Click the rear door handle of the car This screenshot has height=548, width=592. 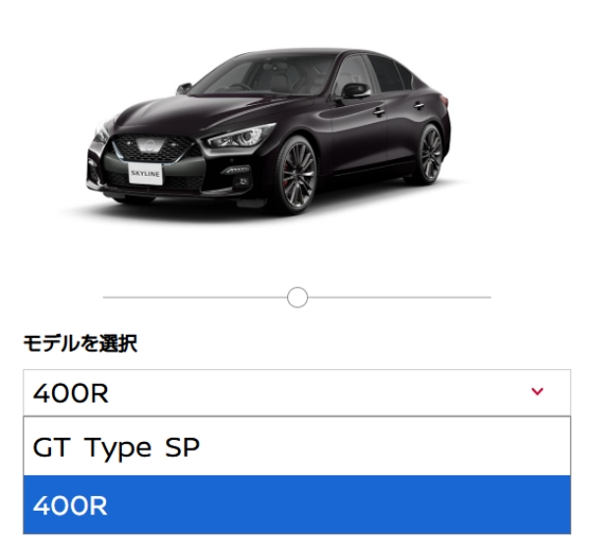pyautogui.click(x=419, y=106)
